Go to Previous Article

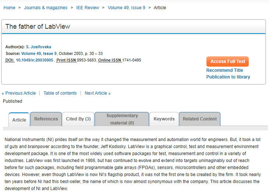19,93
